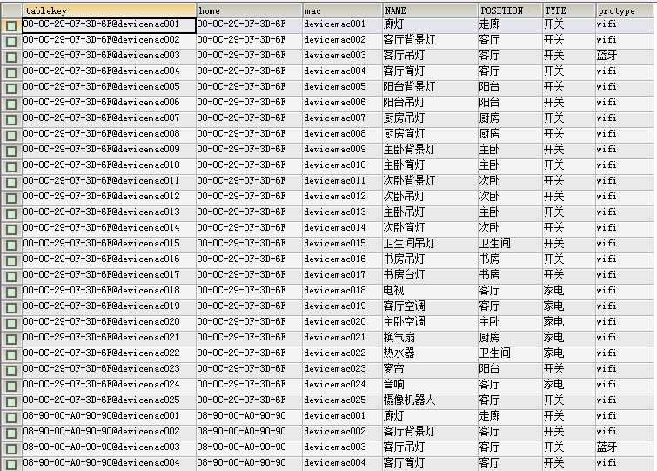Select tablekey 00-0C-29-0F-3D-6F@devicemac024
Image resolution: width=657 pixels, height=471 pixels.
109,384
